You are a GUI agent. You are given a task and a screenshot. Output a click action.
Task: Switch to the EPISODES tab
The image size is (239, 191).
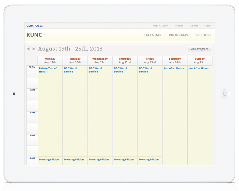coord(203,35)
